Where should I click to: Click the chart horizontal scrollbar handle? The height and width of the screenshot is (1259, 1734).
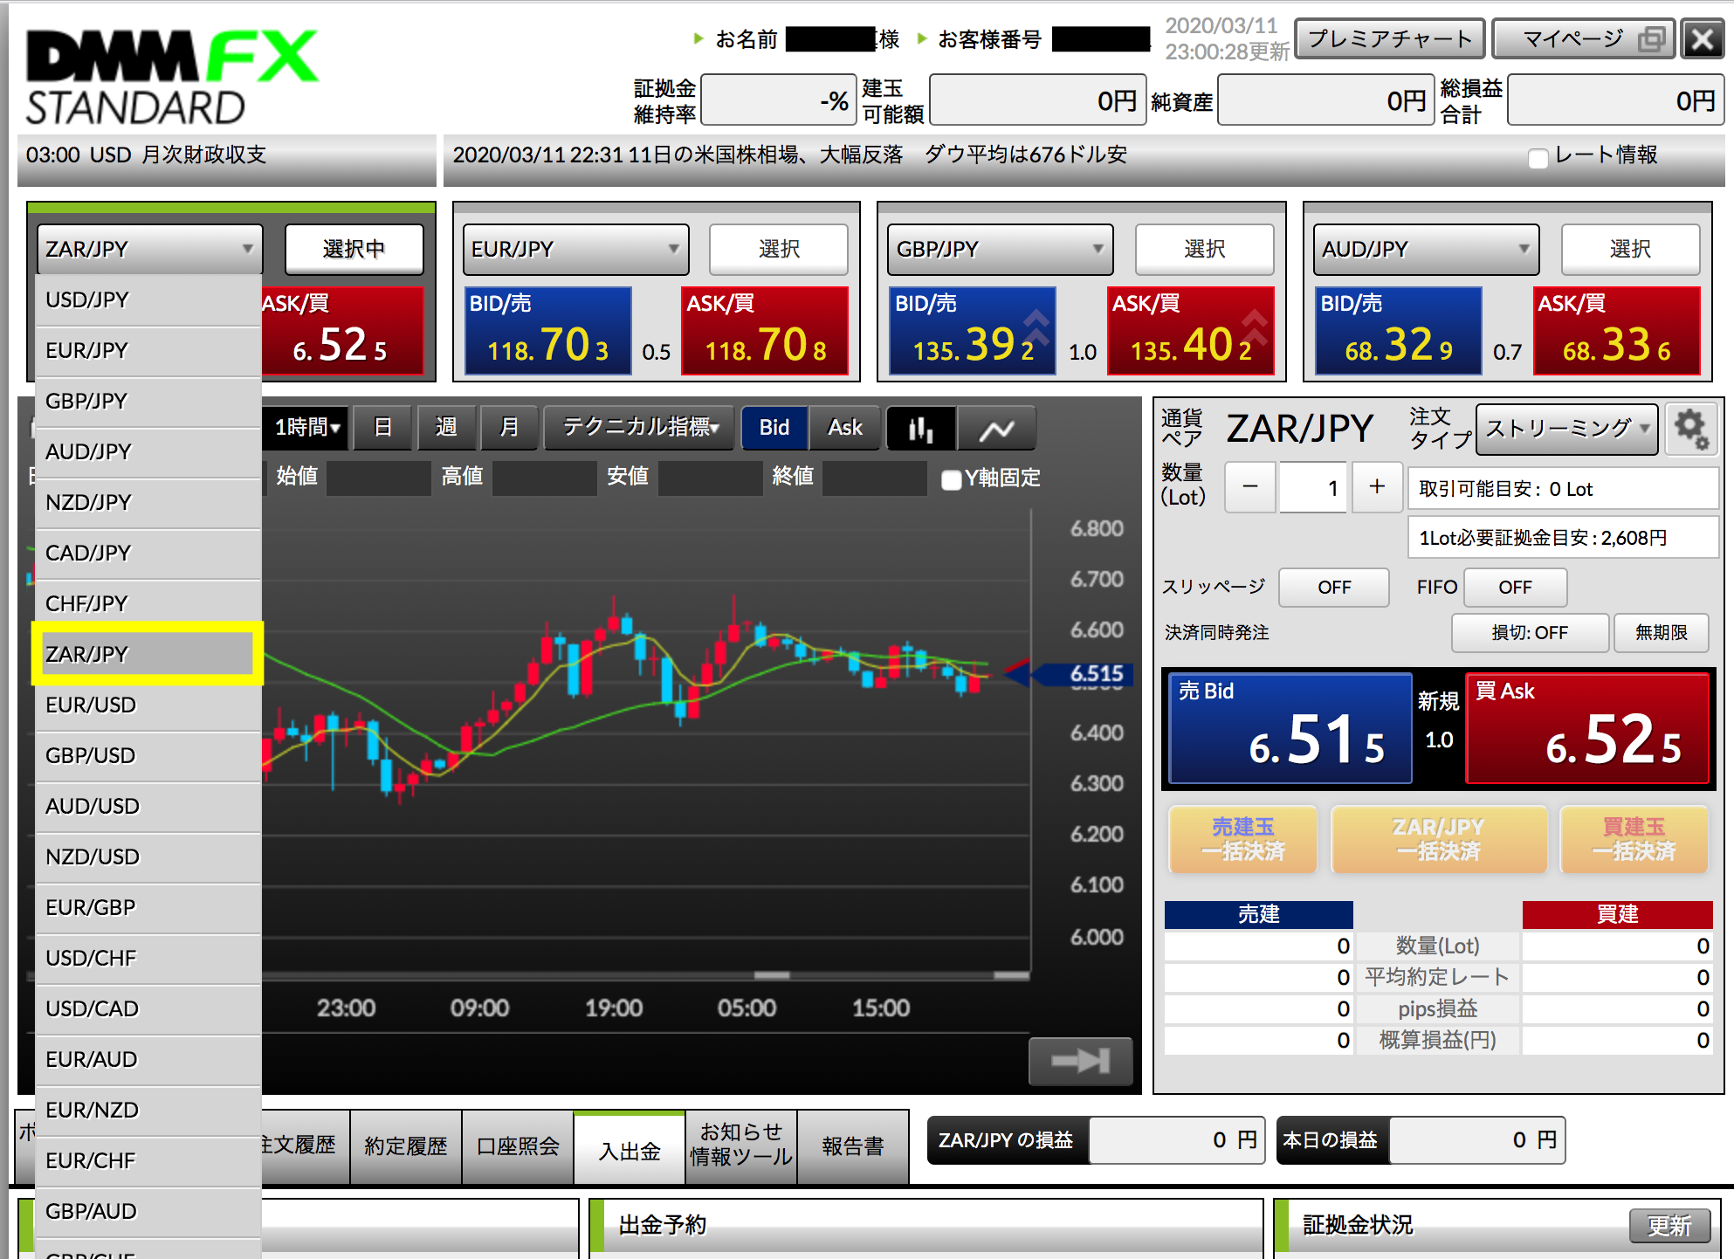(772, 975)
